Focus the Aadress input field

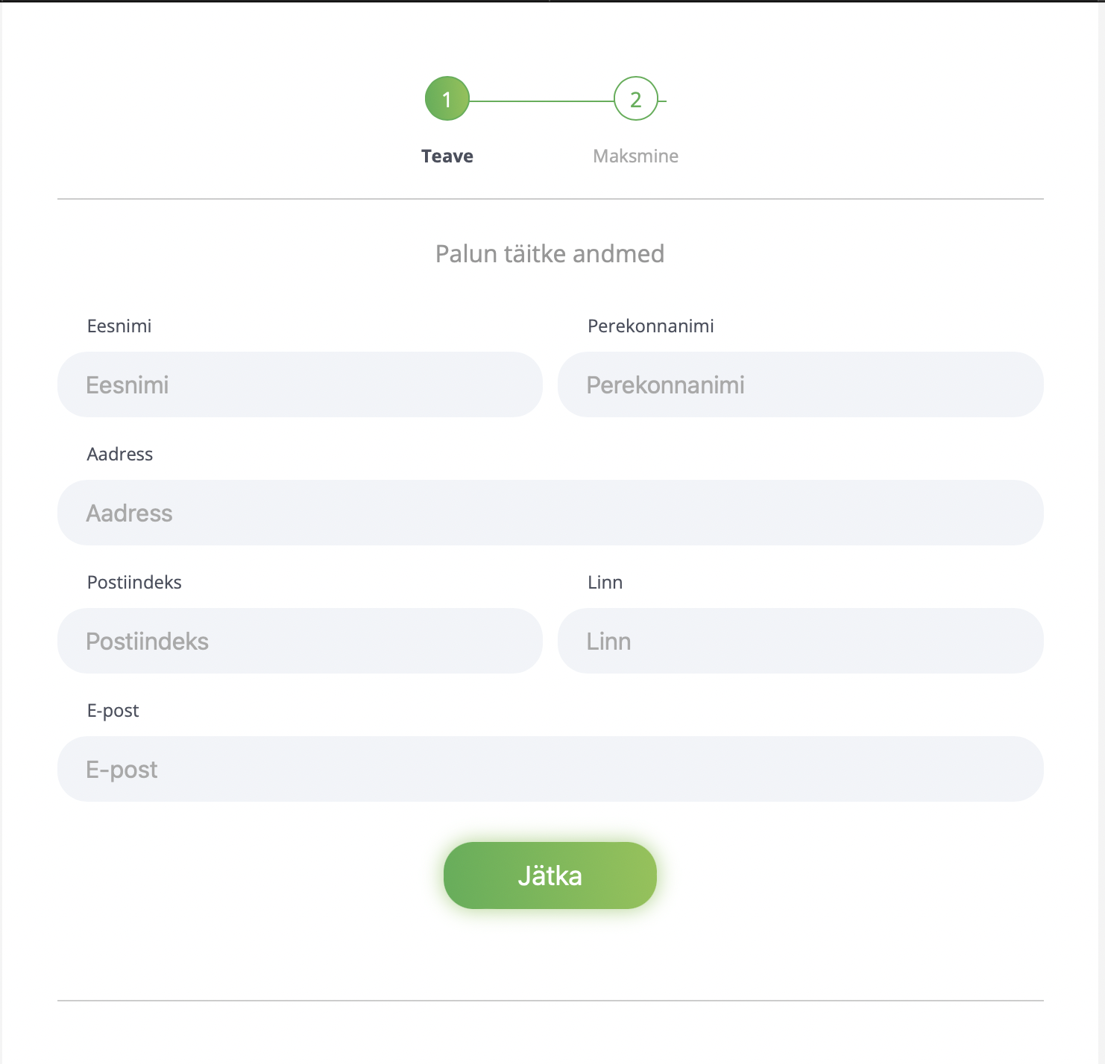click(x=550, y=513)
